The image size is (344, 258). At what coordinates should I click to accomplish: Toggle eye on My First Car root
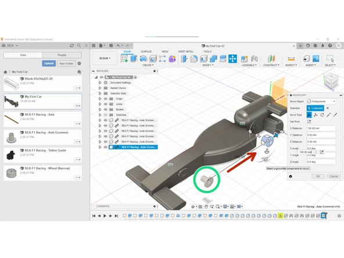pos(101,77)
